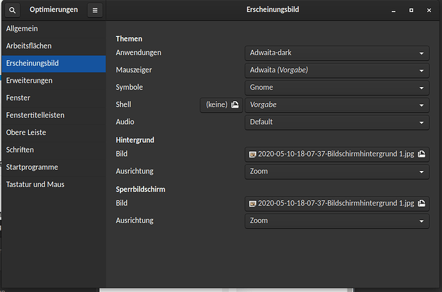Screen dimensions: 442x292
Task: Click the Sperrbildschirm image file thumbnail icon
Action: pyautogui.click(x=252, y=204)
